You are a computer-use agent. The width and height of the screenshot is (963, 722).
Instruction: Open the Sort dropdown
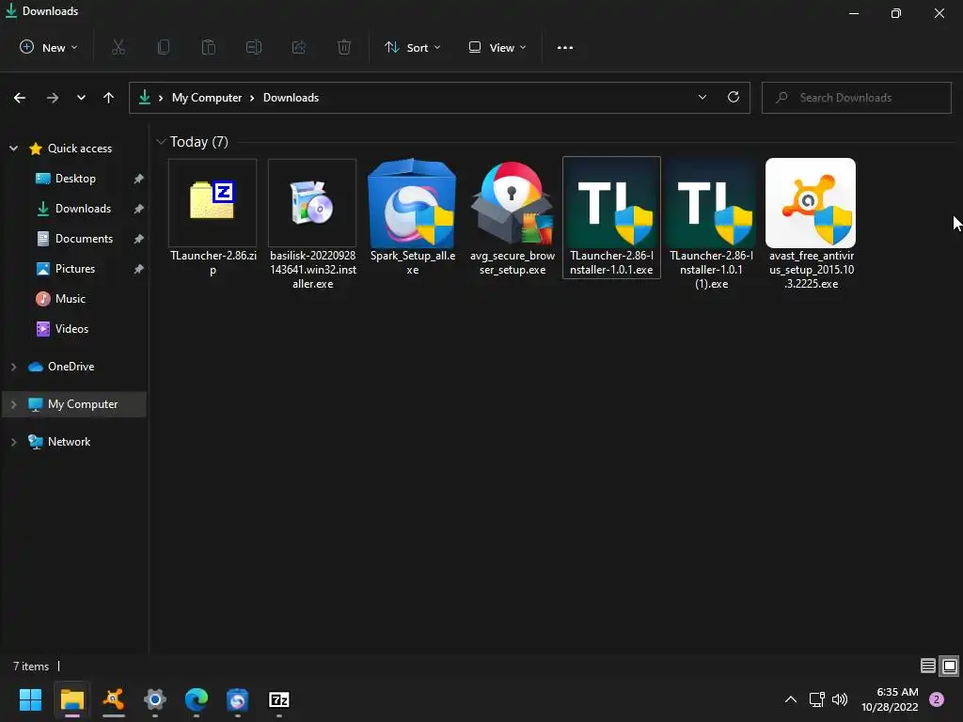pyautogui.click(x=412, y=47)
